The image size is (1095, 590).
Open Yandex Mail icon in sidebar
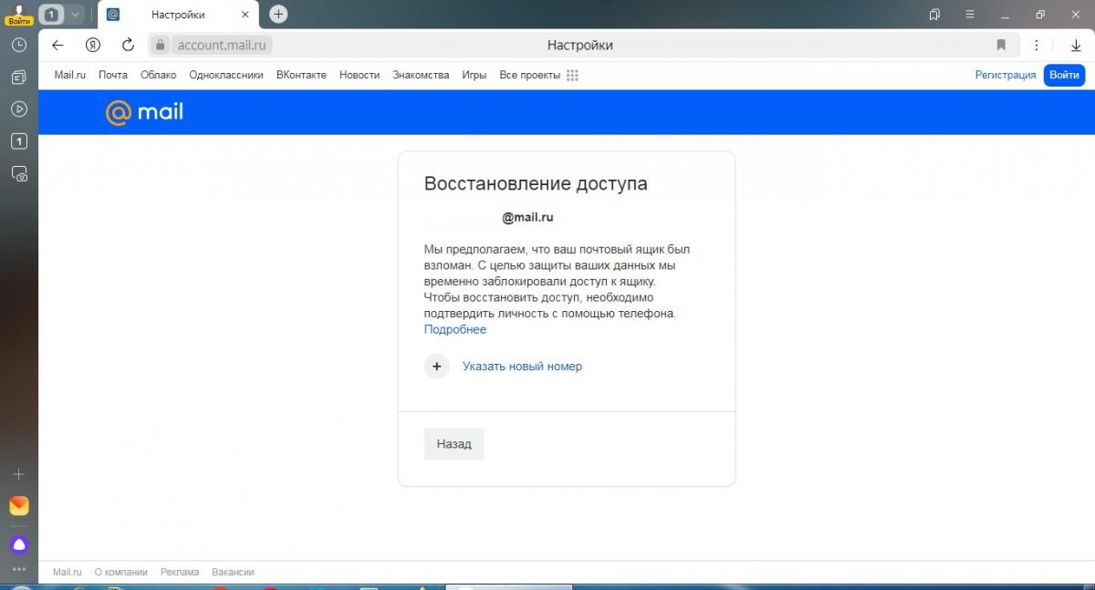(x=19, y=506)
